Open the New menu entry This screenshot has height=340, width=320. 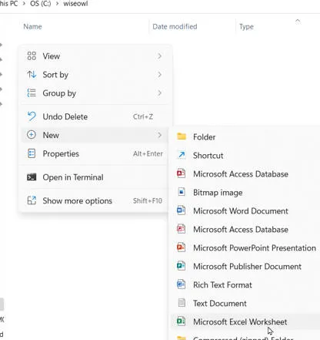coord(95,135)
